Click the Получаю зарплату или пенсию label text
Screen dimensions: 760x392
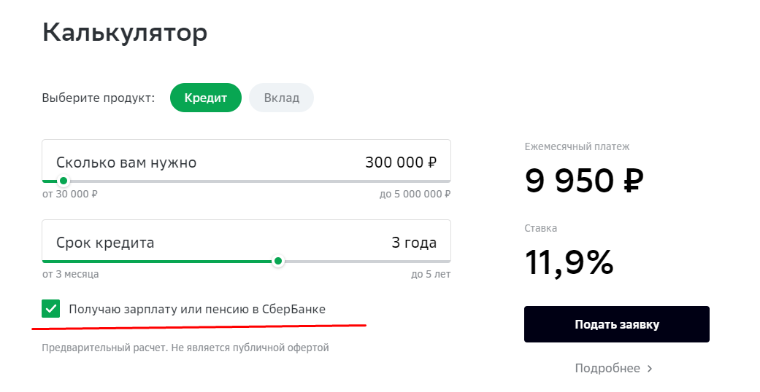[197, 309]
